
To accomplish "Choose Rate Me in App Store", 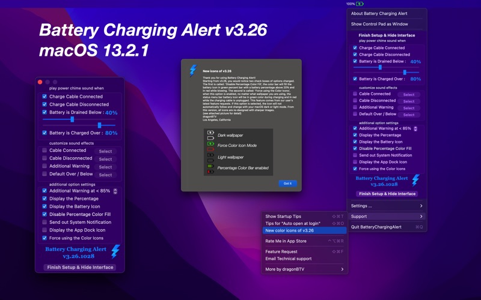I will click(304, 241).
